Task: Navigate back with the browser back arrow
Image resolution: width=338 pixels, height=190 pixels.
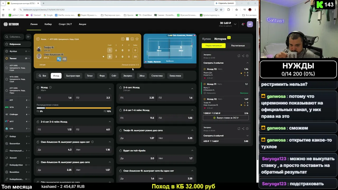Action: (x=3, y=9)
